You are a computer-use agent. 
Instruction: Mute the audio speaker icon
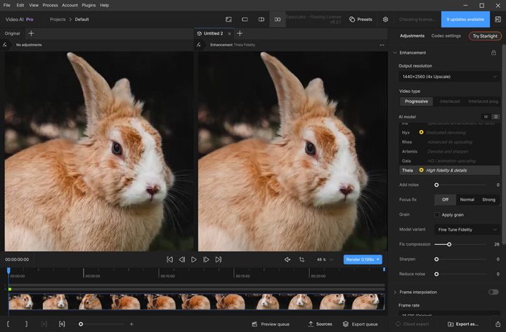pos(287,260)
